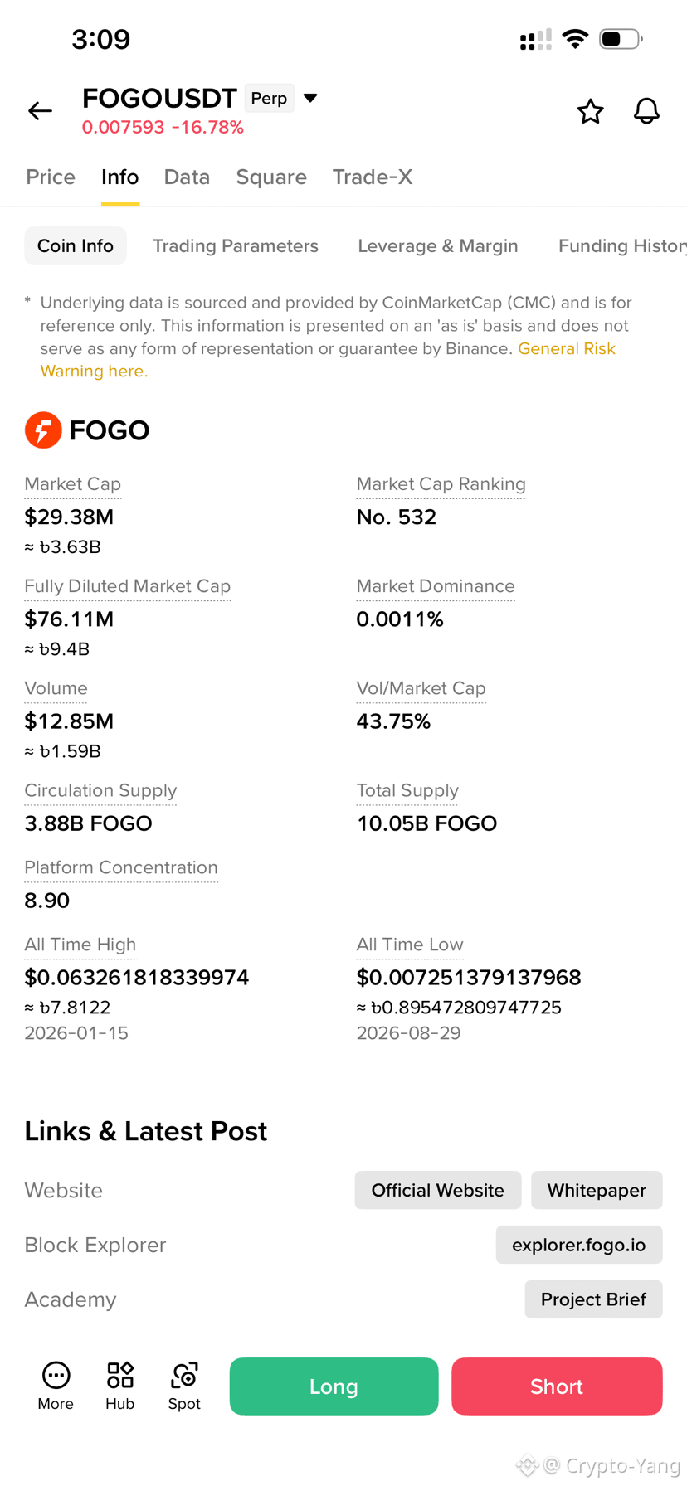The width and height of the screenshot is (687, 1486).
Task: Switch to the Price tab
Action: (x=51, y=177)
